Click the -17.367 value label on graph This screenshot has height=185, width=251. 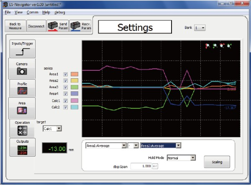230,108
